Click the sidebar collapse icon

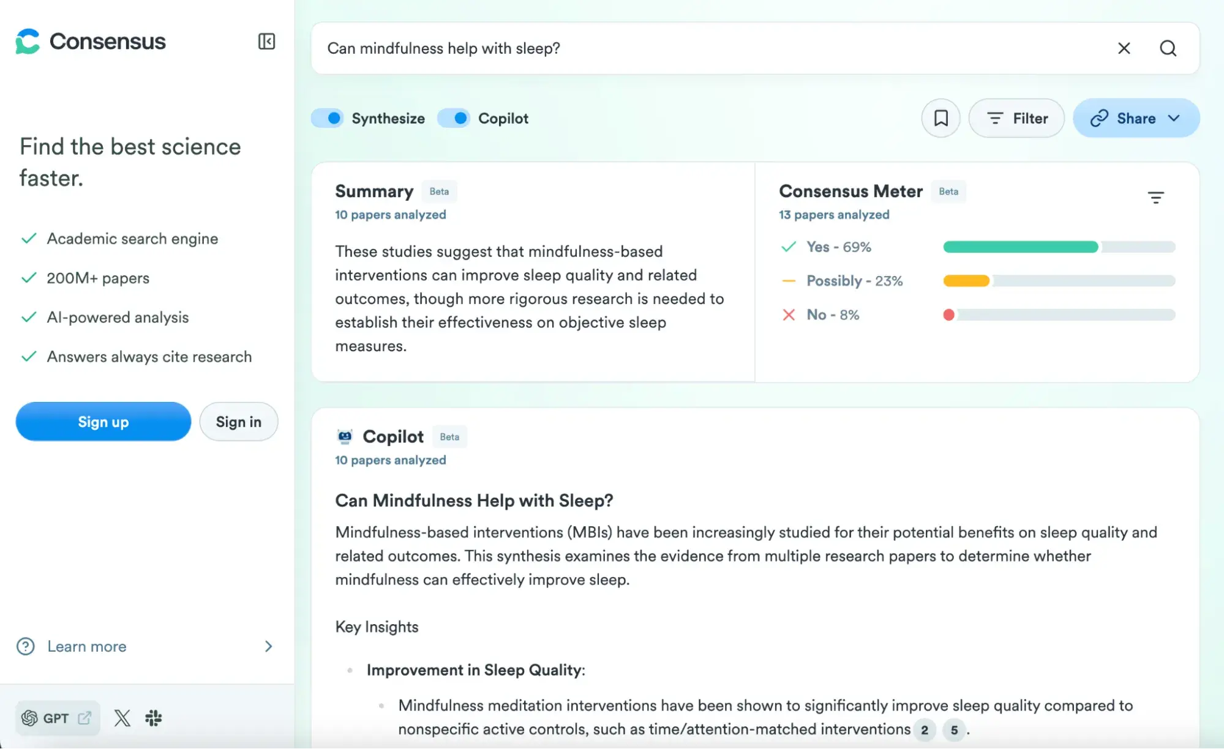(x=268, y=41)
